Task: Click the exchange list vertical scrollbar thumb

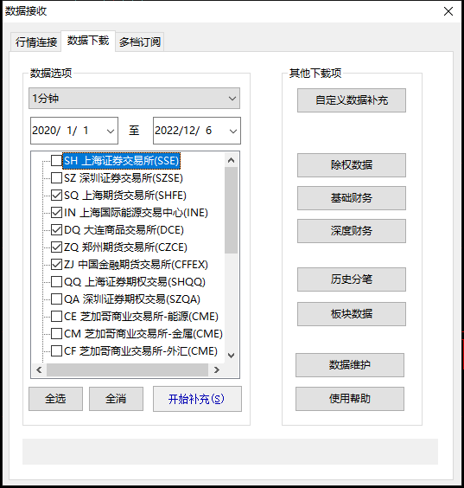Action: 231,210
